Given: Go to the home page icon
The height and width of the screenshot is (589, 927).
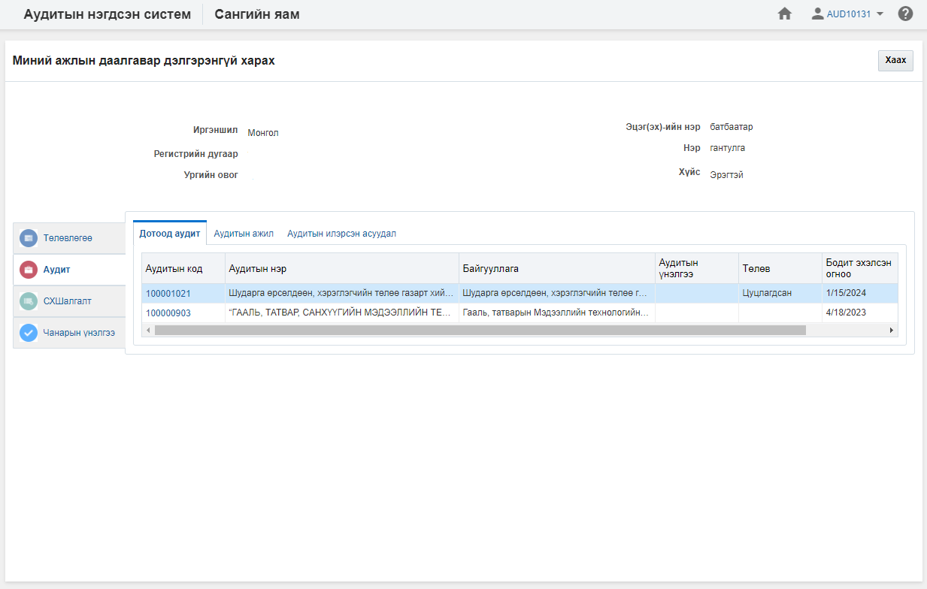Looking at the screenshot, I should click(785, 14).
